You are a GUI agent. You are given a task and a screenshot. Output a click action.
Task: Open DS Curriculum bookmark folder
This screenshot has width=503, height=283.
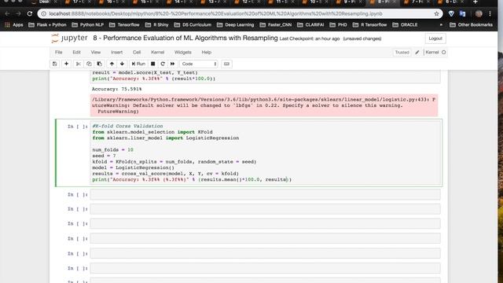pyautogui.click(x=193, y=24)
